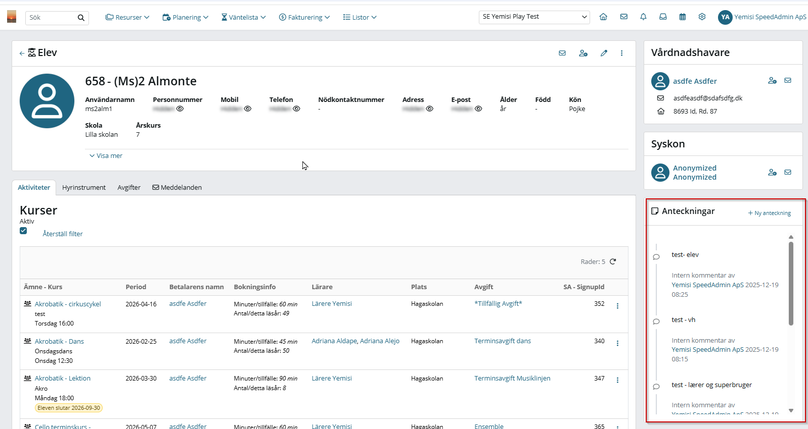The height and width of the screenshot is (429, 808).
Task: Refresh the Kurser table rows
Action: pos(613,261)
